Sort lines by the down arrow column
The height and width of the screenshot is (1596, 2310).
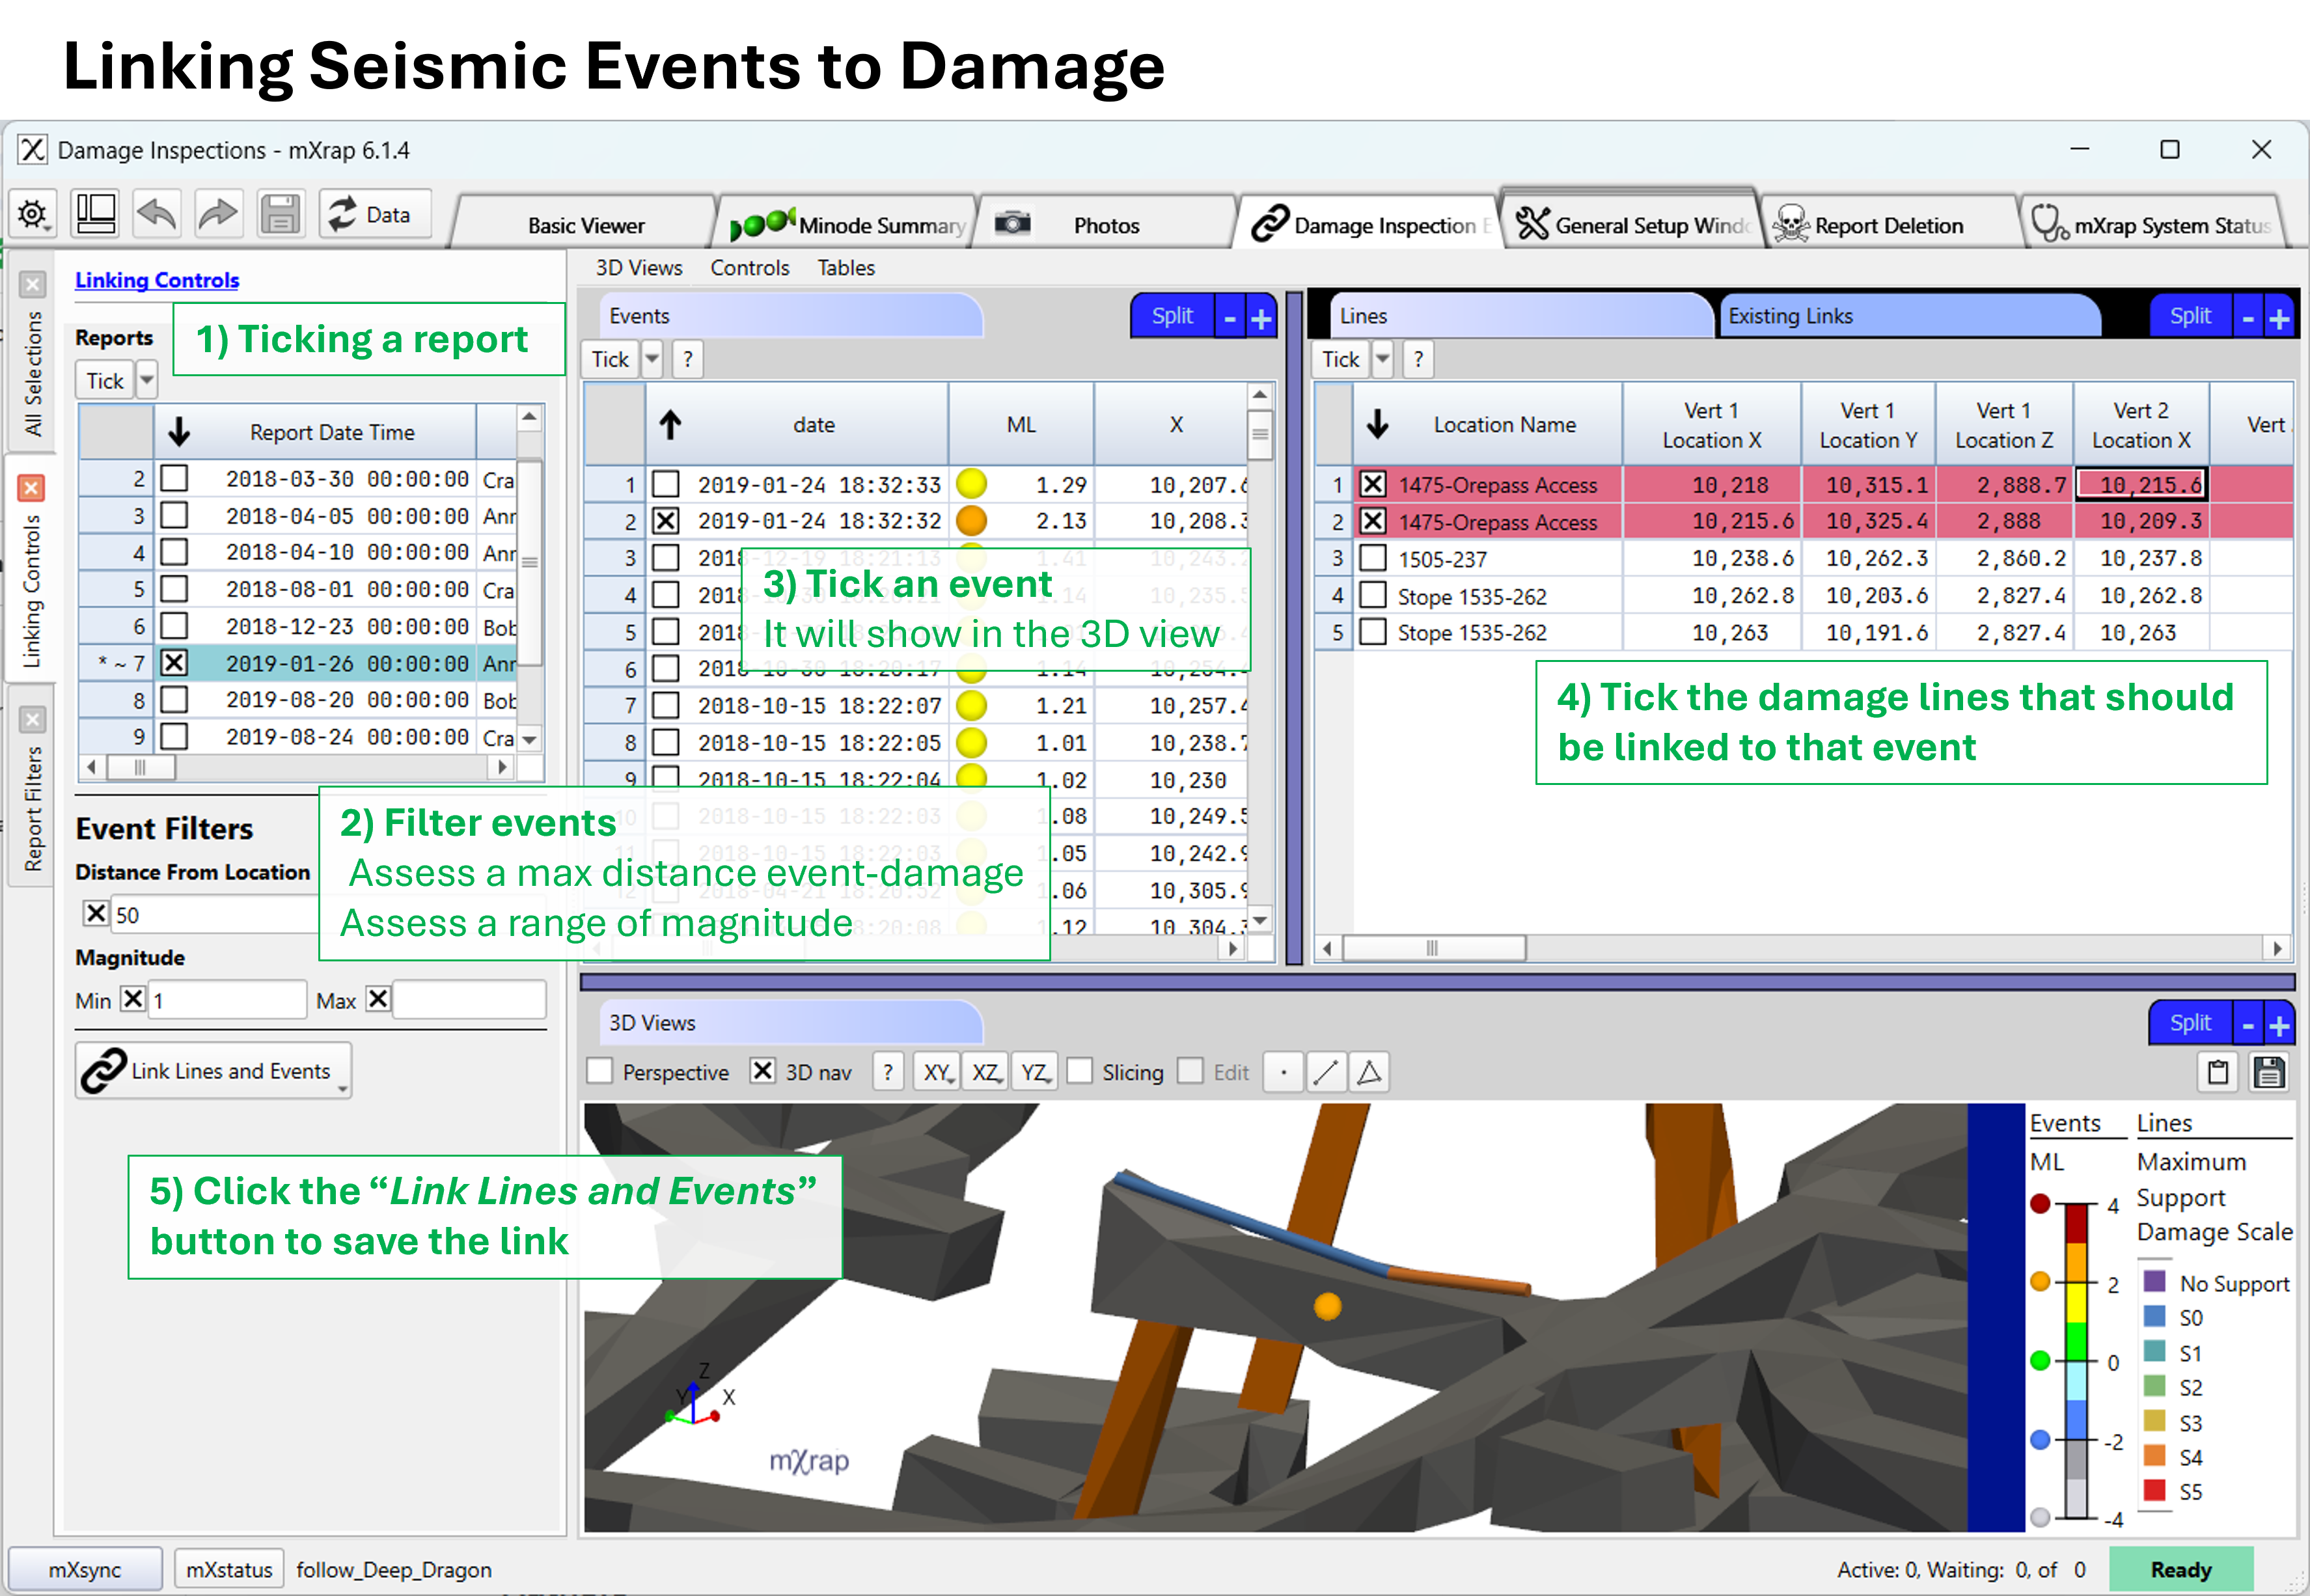pyautogui.click(x=1378, y=424)
